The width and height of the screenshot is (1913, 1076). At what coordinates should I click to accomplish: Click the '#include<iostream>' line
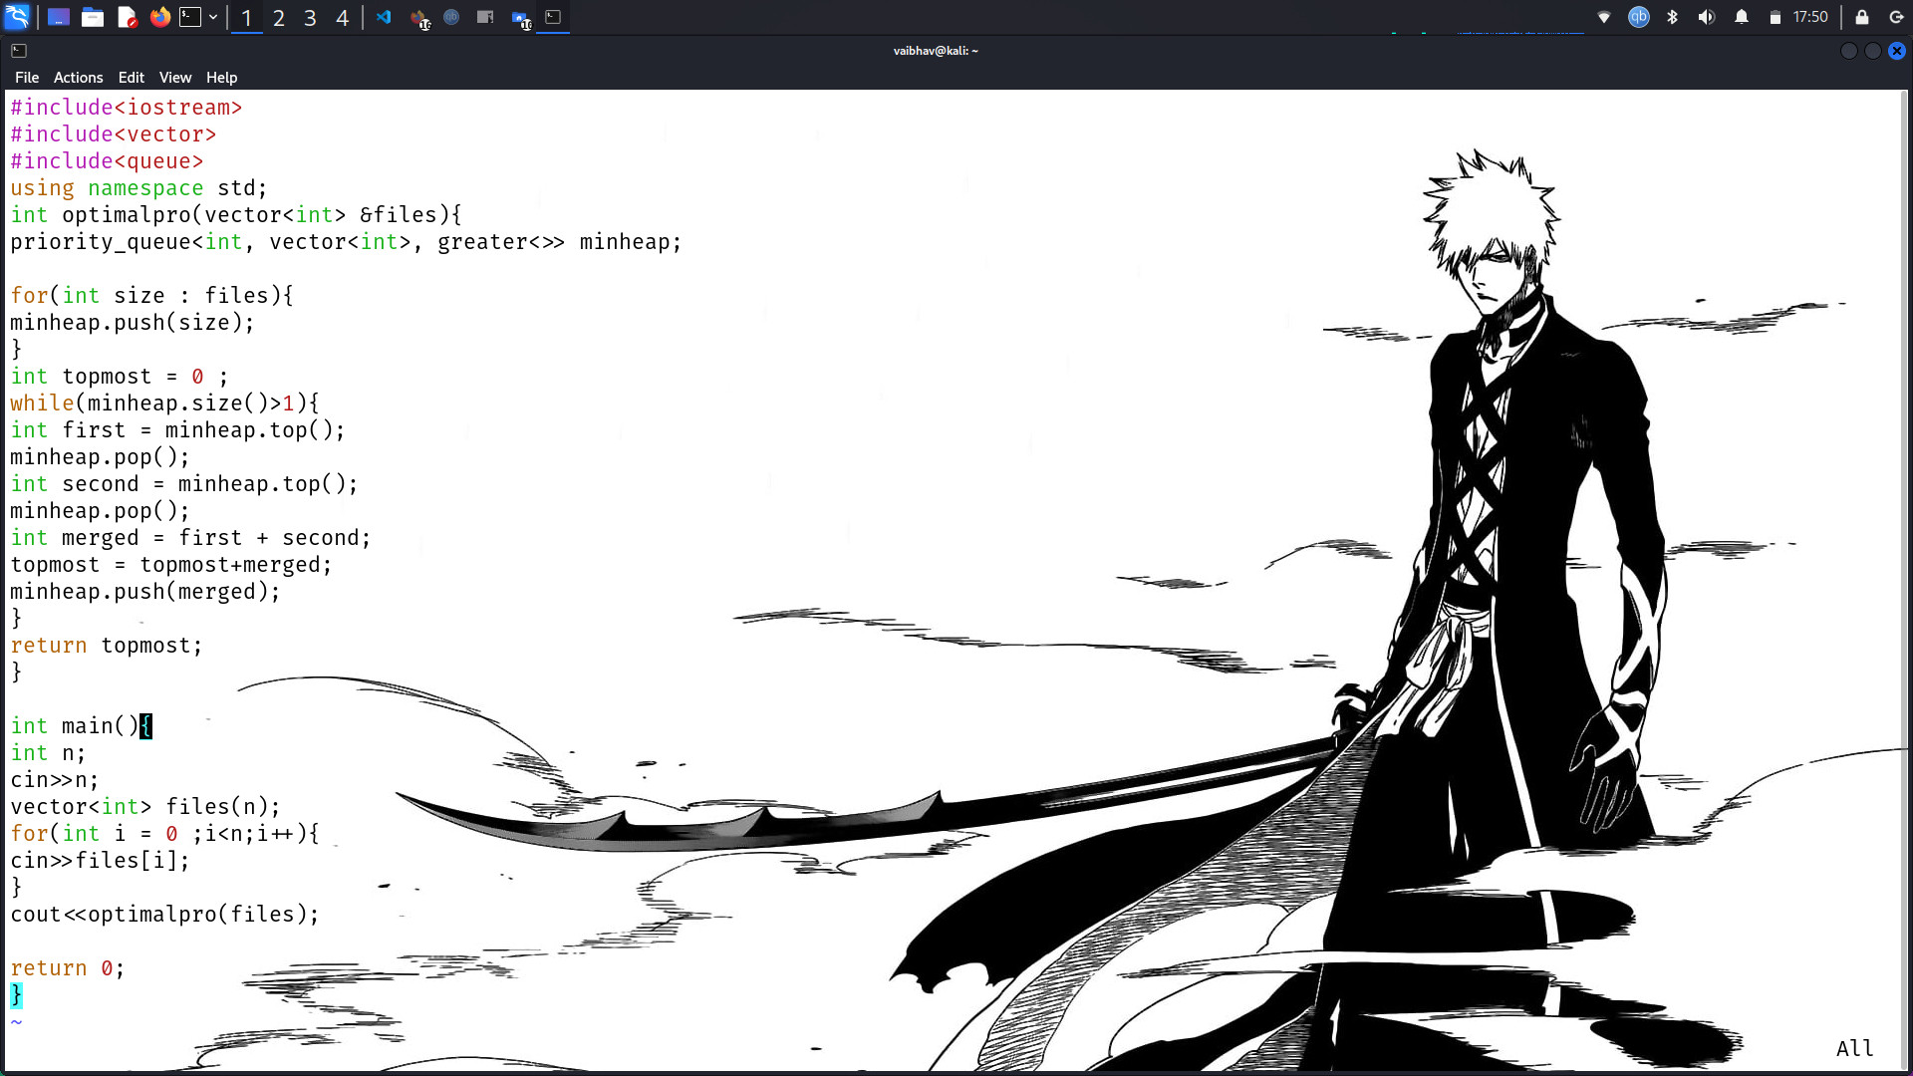coord(127,108)
